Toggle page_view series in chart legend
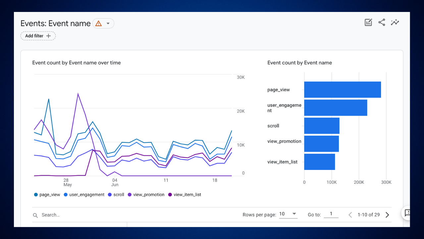424x239 pixels. [47, 195]
